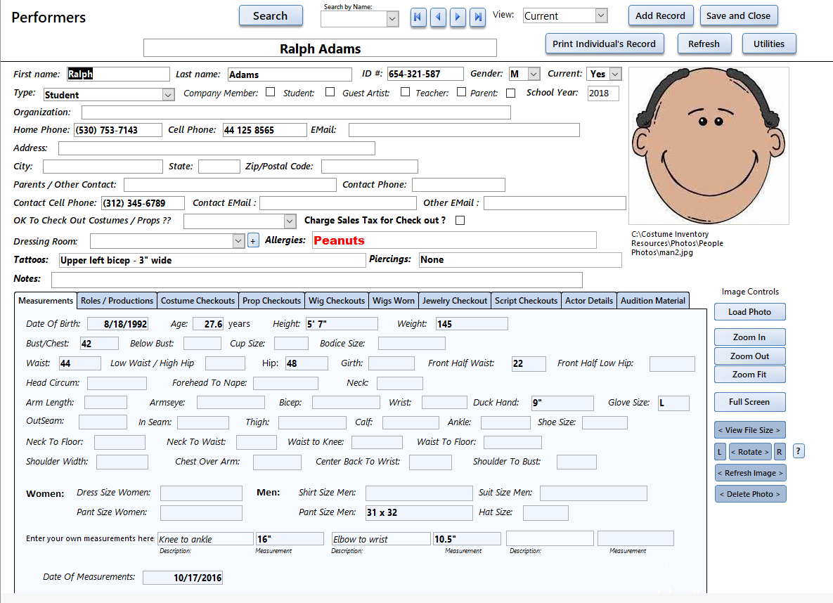Switch to the Costume Checkouts tab
This screenshot has width=833, height=603.
(198, 301)
